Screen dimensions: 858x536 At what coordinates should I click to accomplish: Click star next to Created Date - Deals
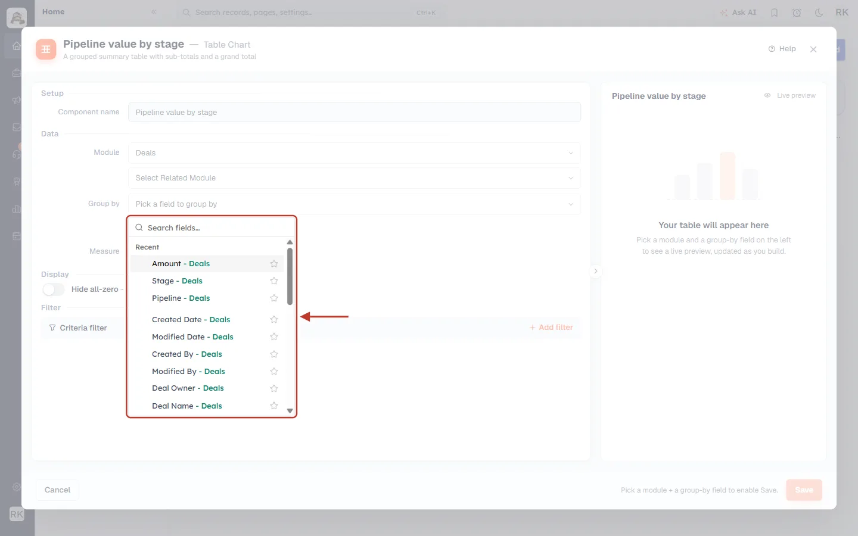[274, 320]
